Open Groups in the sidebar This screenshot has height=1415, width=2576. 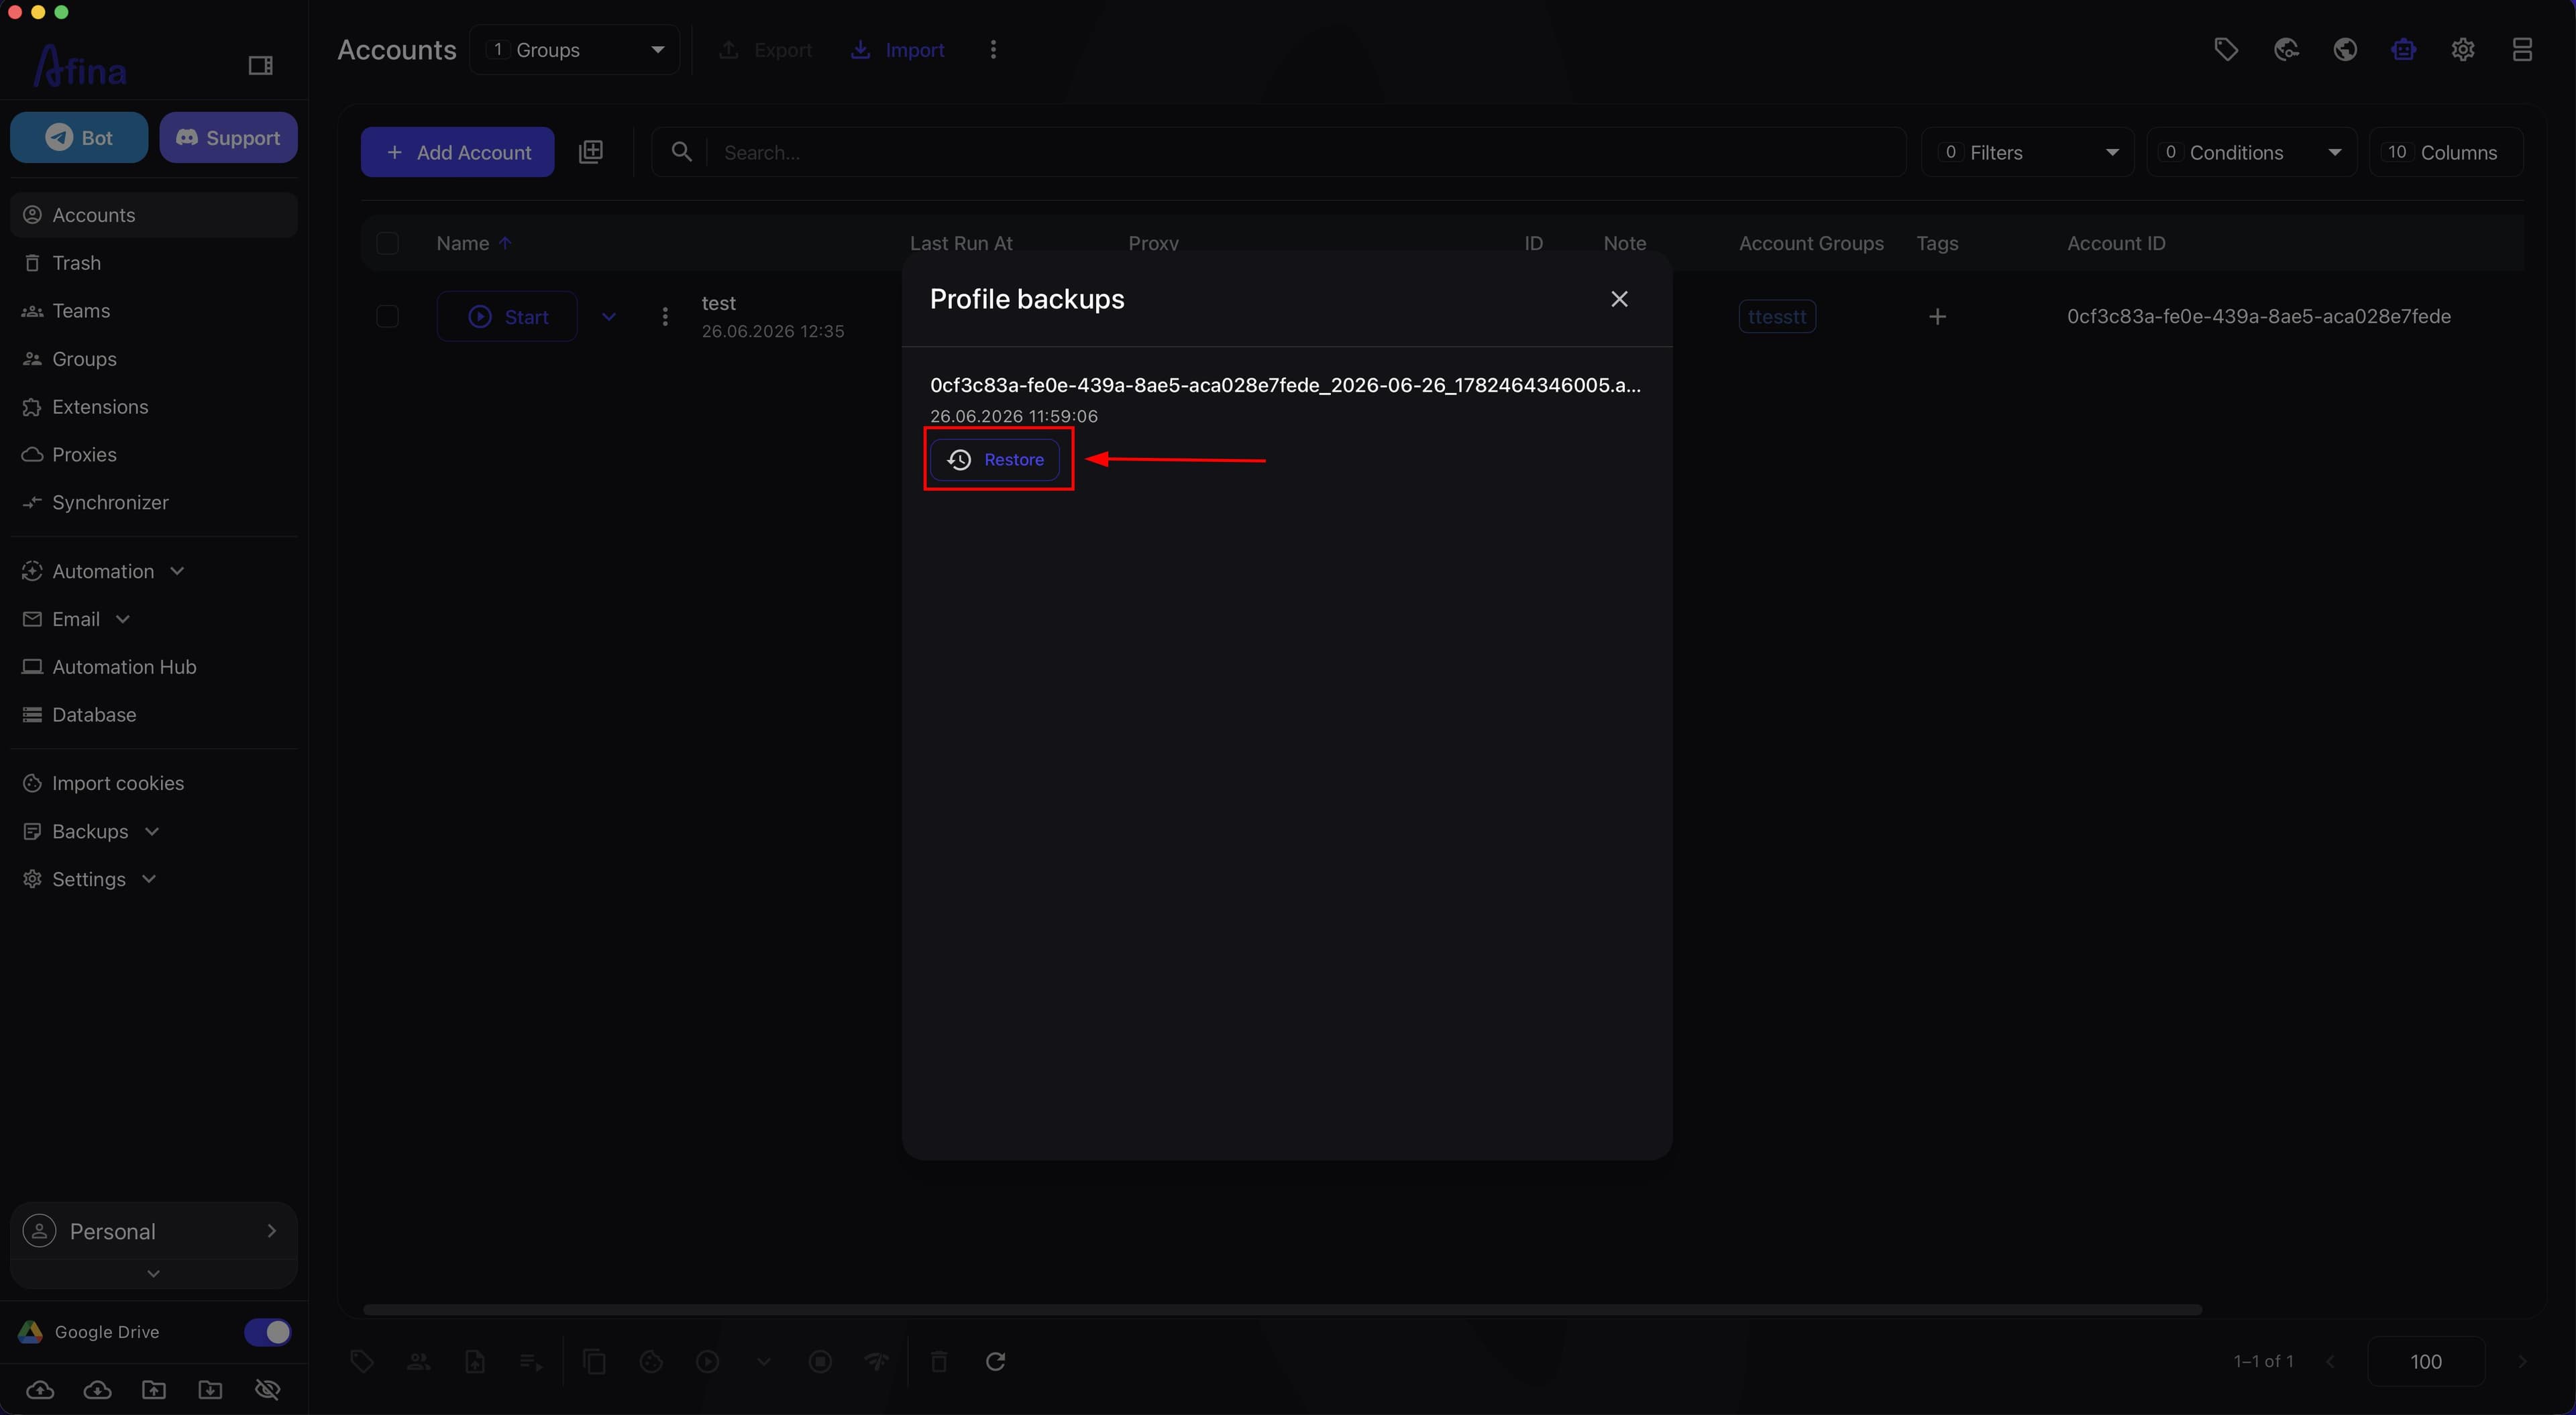(153, 359)
